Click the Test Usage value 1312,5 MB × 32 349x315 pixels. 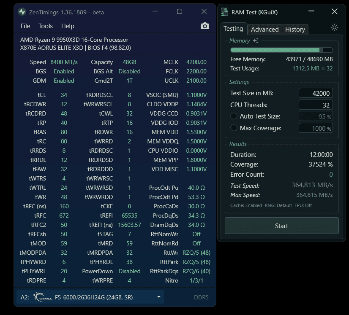tap(313, 68)
